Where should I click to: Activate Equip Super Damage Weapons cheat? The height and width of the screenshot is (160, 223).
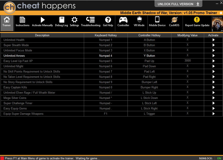[213, 114]
